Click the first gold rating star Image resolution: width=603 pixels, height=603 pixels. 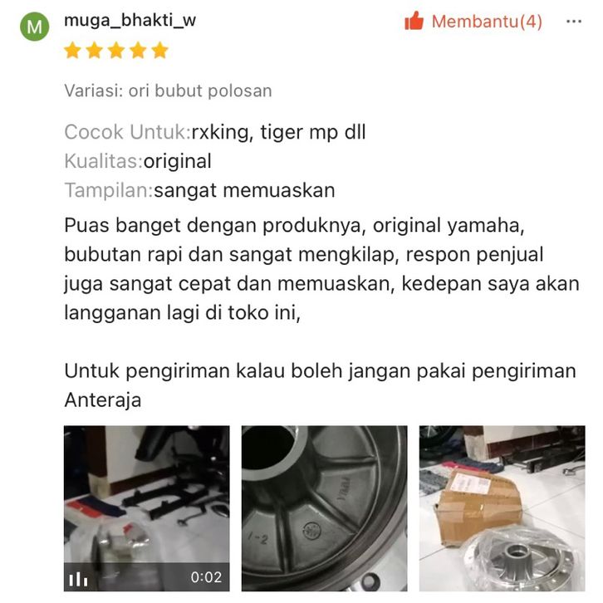(72, 51)
